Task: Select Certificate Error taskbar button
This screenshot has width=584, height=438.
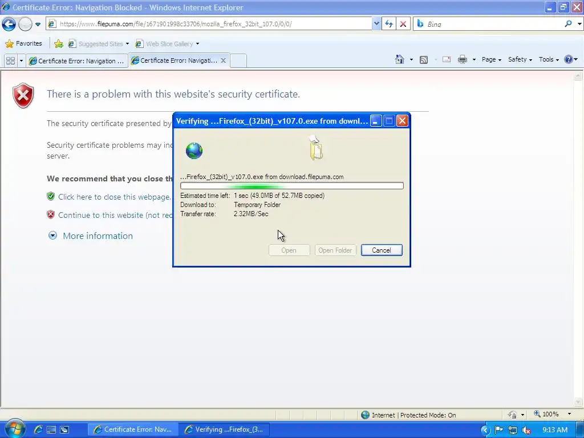Action: 132,429
